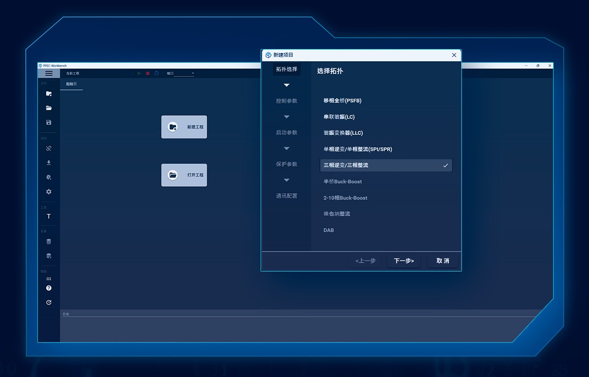
Task: Click the 新建工程 button on the start page
Action: (x=184, y=126)
